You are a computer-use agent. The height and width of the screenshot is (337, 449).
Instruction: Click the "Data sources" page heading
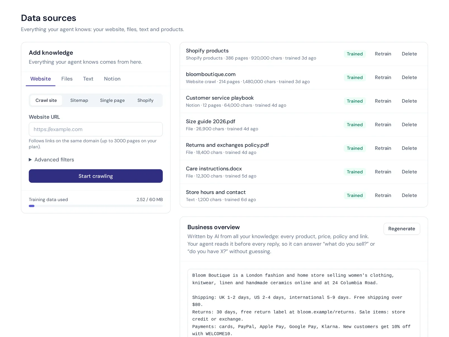[49, 18]
